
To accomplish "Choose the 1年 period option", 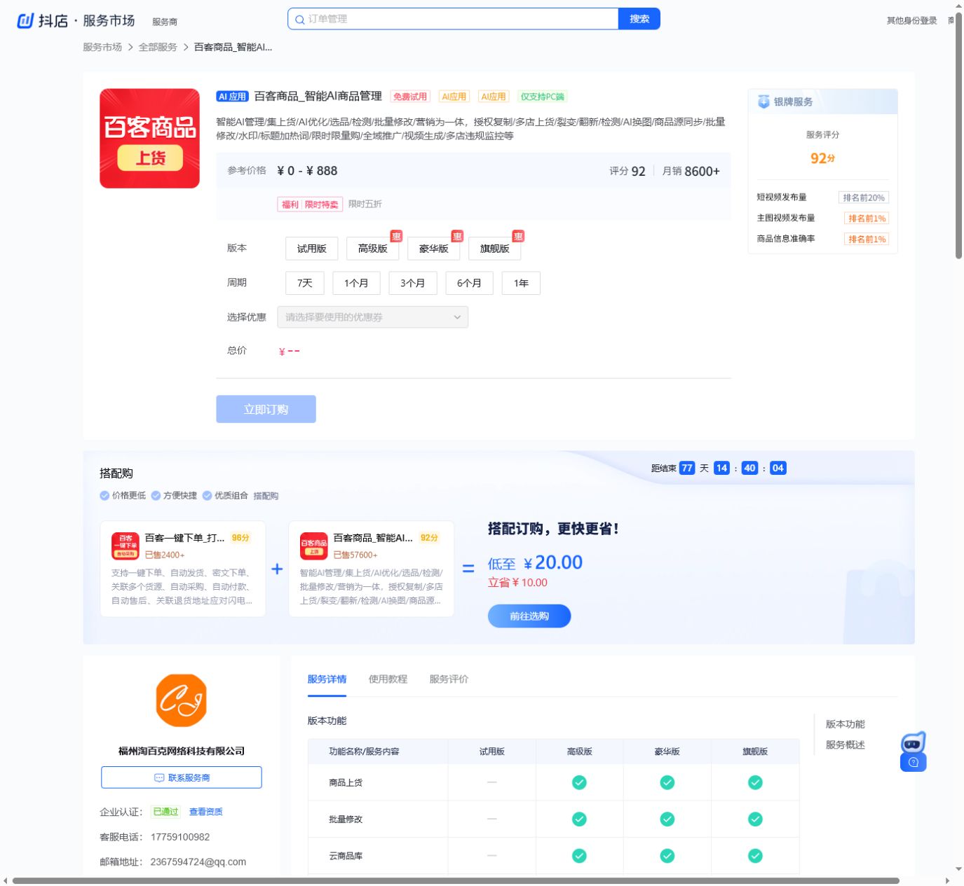I will (521, 283).
